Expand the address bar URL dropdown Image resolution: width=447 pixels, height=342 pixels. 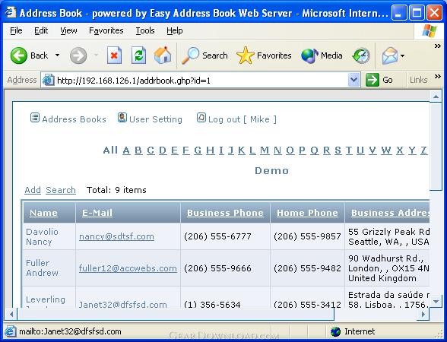coord(353,80)
